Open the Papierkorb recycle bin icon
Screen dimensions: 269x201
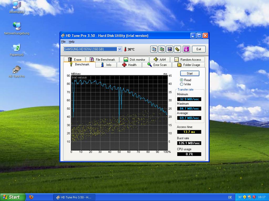point(17,50)
